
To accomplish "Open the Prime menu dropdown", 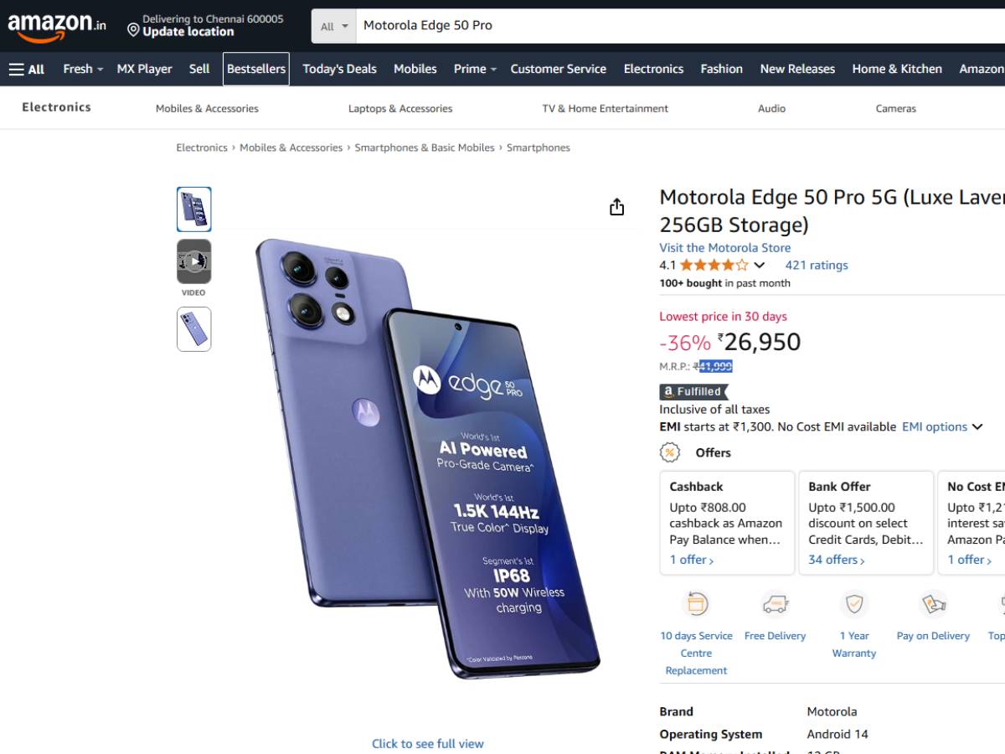I will (x=475, y=69).
